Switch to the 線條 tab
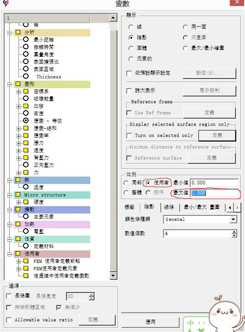This screenshot has height=332, width=245. click(x=169, y=207)
